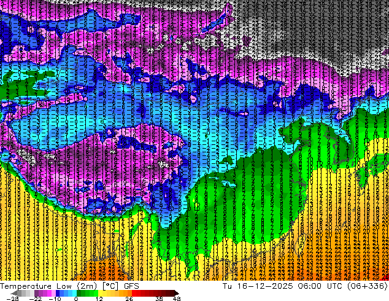Click the 'Temperature Low (2m) [°C] GFS' title

coord(69,286)
